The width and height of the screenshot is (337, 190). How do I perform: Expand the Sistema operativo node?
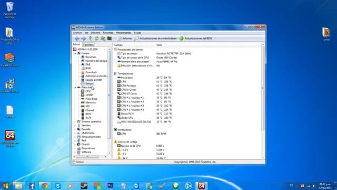[x=75, y=122]
